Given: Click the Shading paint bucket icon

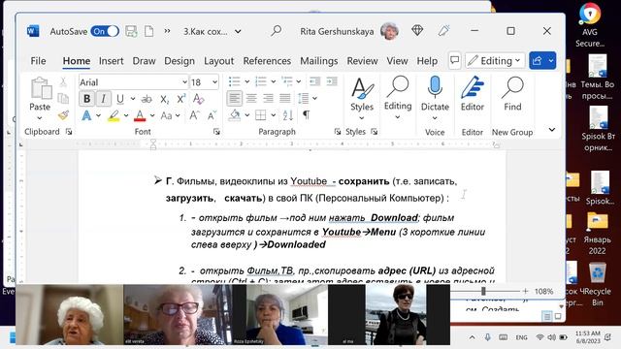Looking at the screenshot, I should point(235,115).
